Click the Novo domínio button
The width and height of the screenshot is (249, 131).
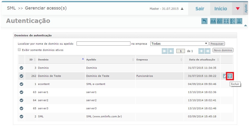tap(223, 50)
